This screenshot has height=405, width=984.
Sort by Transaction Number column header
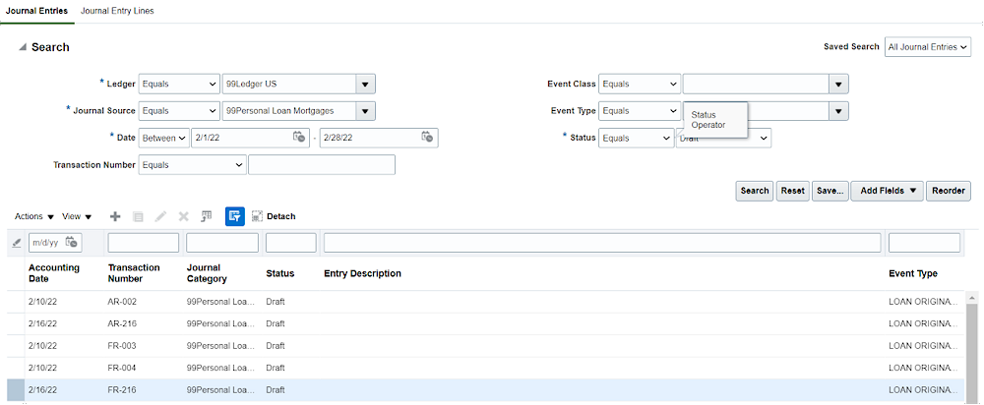(x=134, y=273)
